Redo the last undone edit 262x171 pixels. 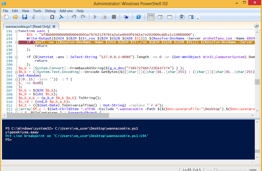click(83, 17)
